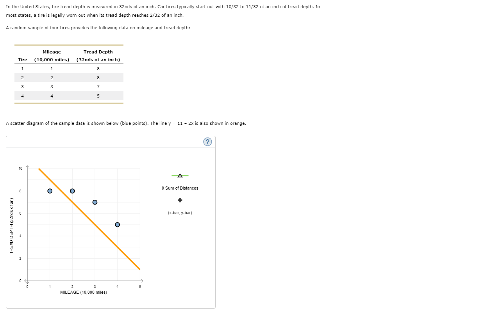Select the green line triangle tool
This screenshot has height=316, width=484.
pyautogui.click(x=180, y=176)
